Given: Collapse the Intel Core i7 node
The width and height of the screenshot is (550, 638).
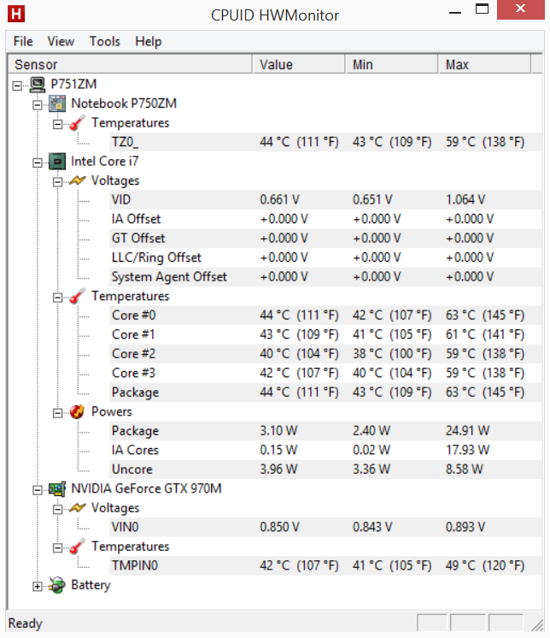Looking at the screenshot, I should 38,162.
